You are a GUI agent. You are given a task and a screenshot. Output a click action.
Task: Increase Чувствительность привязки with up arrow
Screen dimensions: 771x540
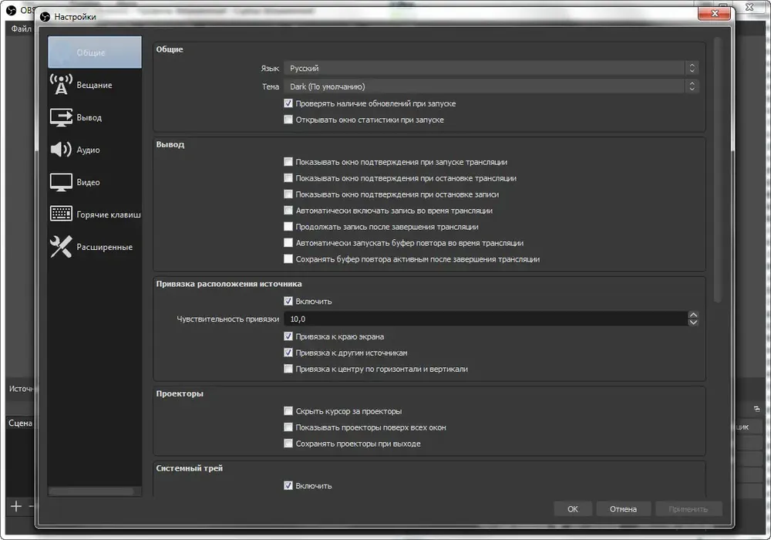click(693, 316)
